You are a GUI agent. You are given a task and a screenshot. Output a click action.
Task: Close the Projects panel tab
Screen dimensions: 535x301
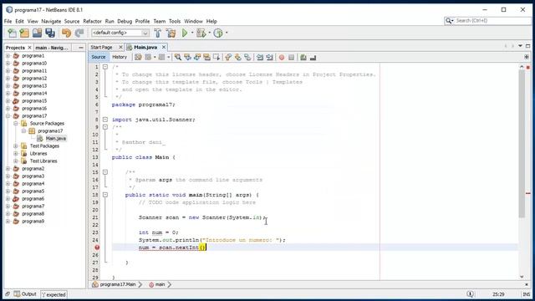(29, 48)
